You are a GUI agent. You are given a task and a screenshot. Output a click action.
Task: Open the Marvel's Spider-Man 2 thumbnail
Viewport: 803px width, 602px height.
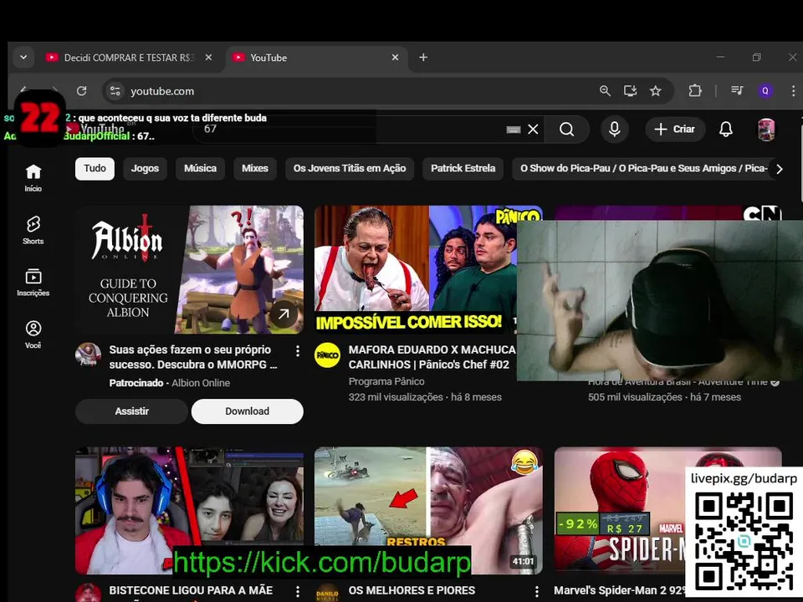[620, 510]
